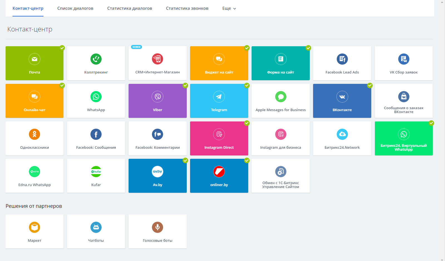Click the Instagram для бизнеса label
Image resolution: width=445 pixels, height=261 pixels.
(x=281, y=148)
